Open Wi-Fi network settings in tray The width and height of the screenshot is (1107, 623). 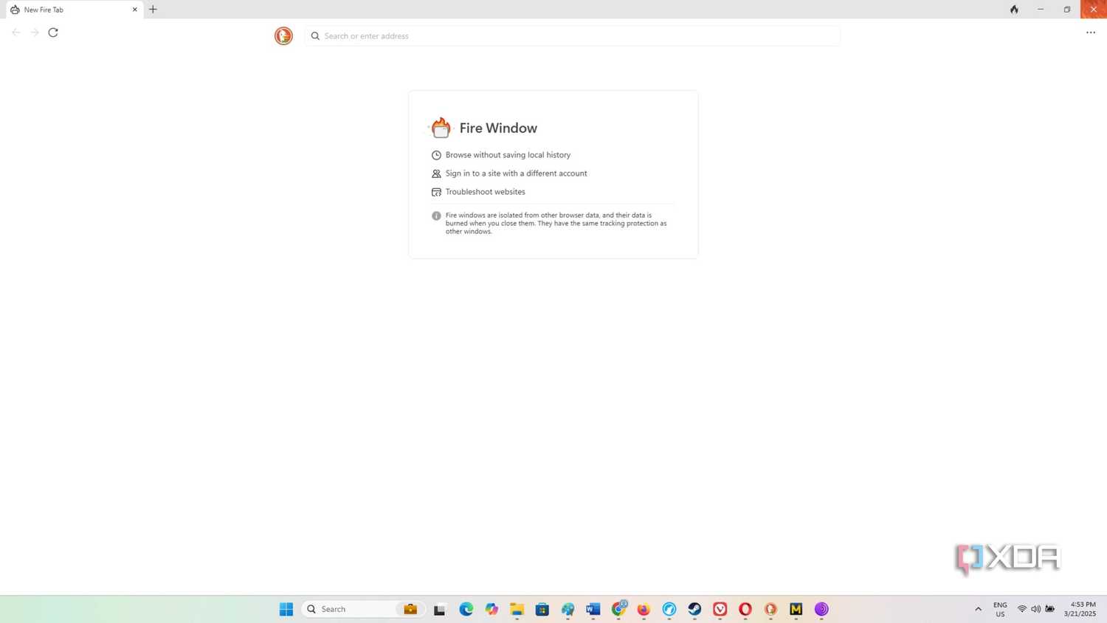point(1022,609)
